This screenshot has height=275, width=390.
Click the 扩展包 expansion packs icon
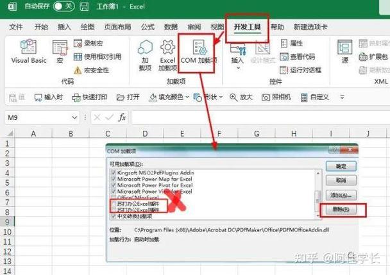click(363, 56)
